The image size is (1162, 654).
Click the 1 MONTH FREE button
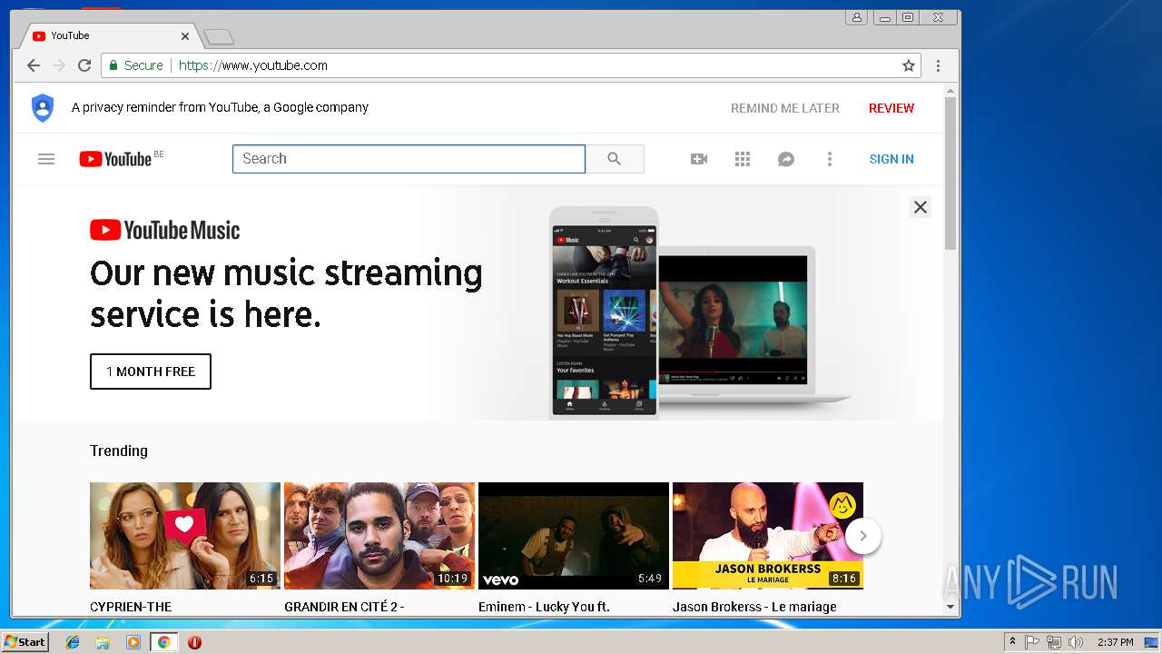pos(151,372)
